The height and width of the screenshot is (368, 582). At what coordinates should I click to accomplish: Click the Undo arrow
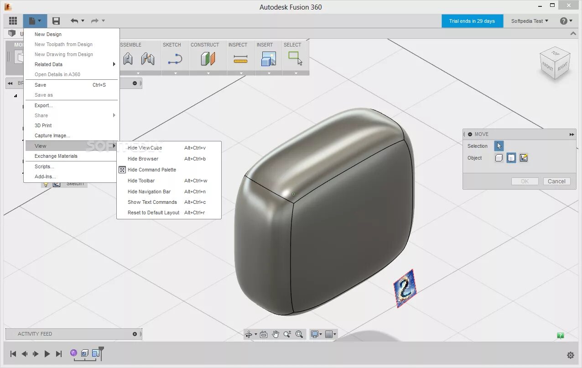click(x=74, y=21)
